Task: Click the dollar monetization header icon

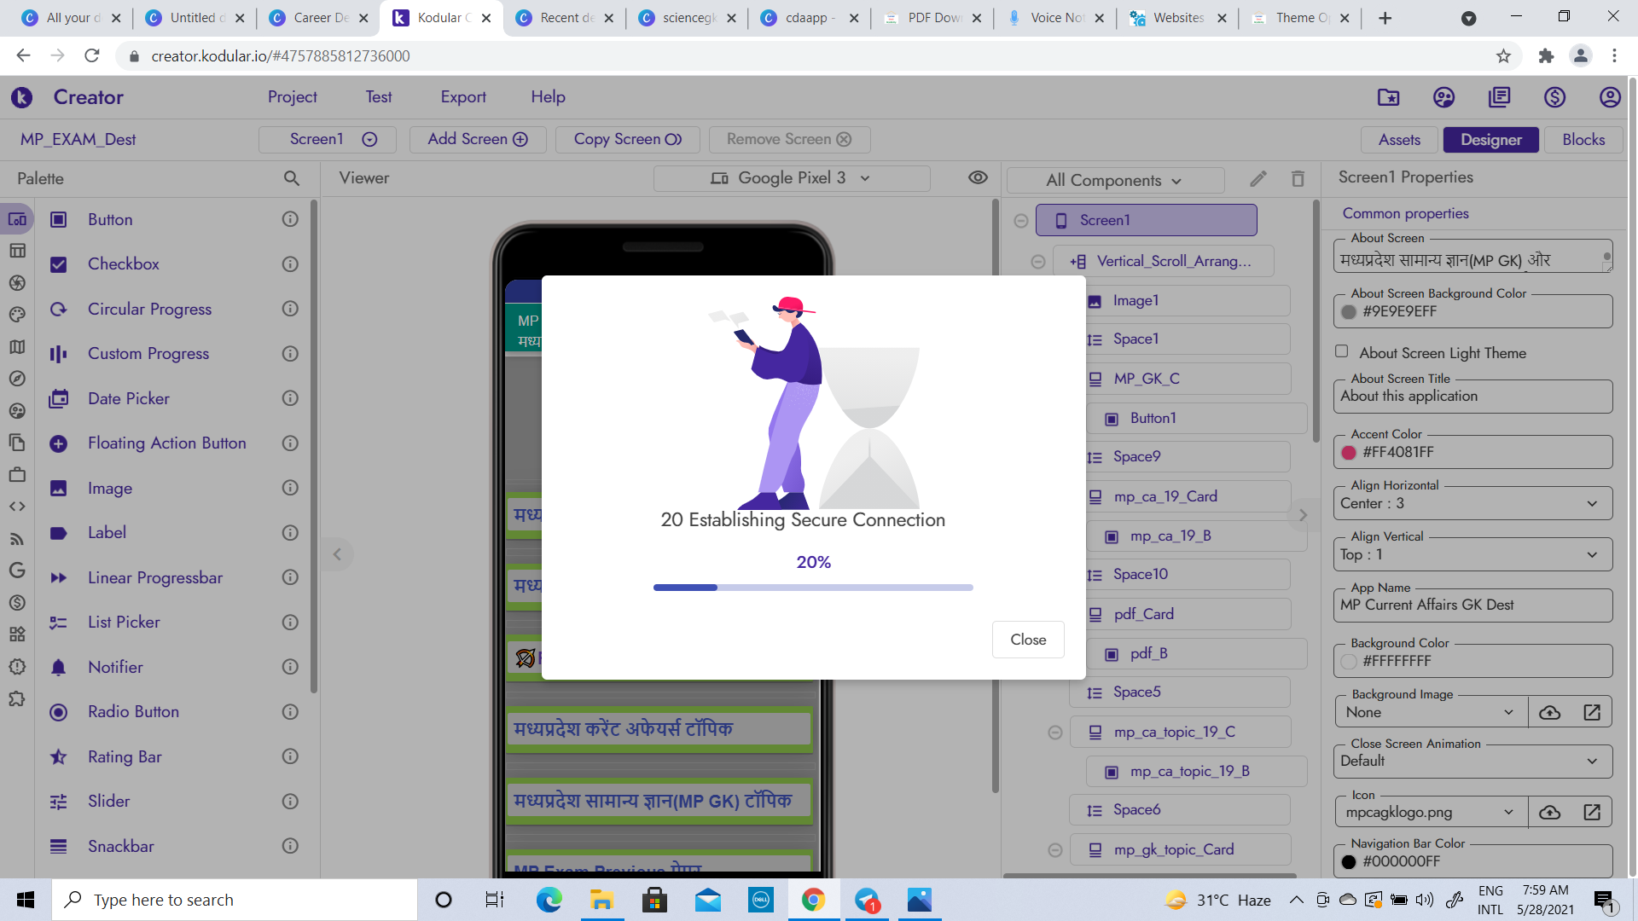Action: (1554, 97)
